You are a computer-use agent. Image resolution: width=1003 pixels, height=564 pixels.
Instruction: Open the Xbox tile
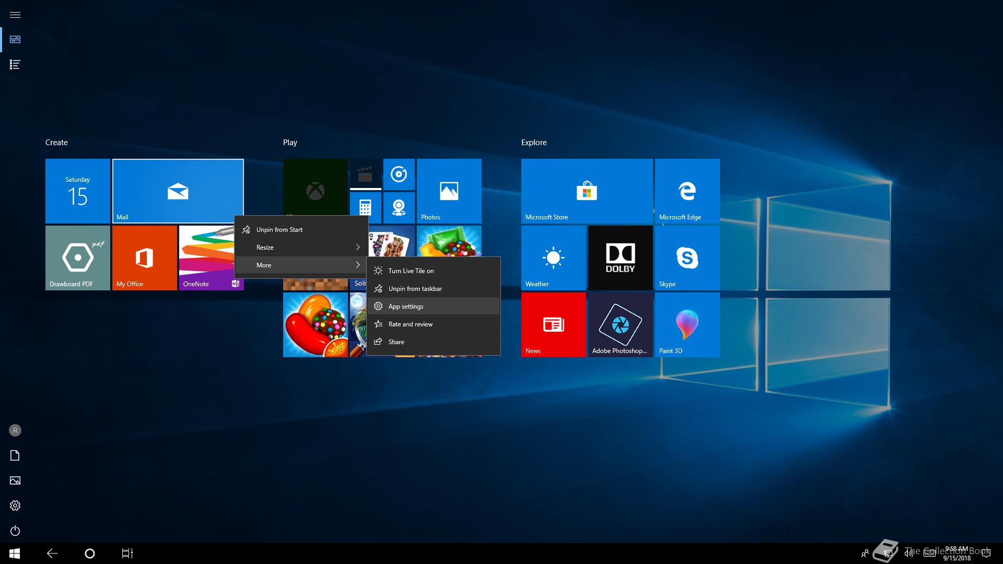point(316,187)
